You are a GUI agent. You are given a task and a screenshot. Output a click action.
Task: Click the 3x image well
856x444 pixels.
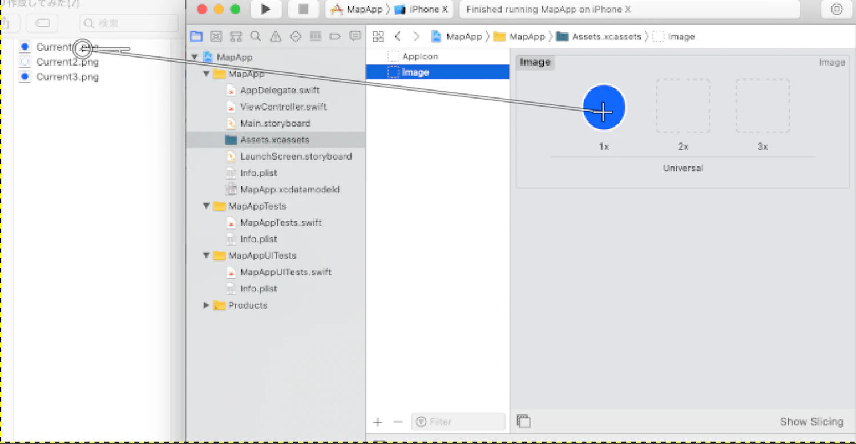click(762, 106)
